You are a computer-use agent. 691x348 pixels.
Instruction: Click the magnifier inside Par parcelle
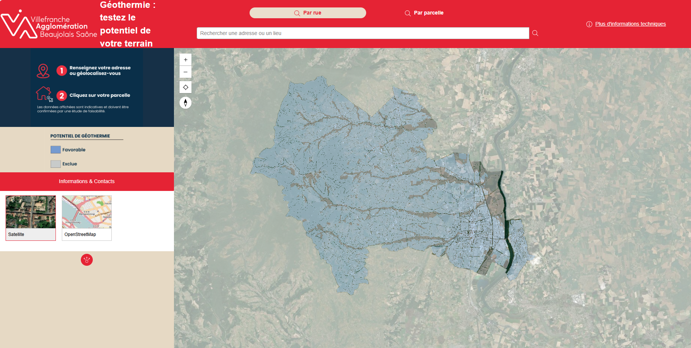tap(407, 13)
